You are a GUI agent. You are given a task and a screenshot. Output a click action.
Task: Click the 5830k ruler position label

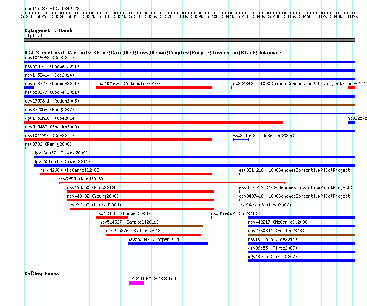(58, 16)
